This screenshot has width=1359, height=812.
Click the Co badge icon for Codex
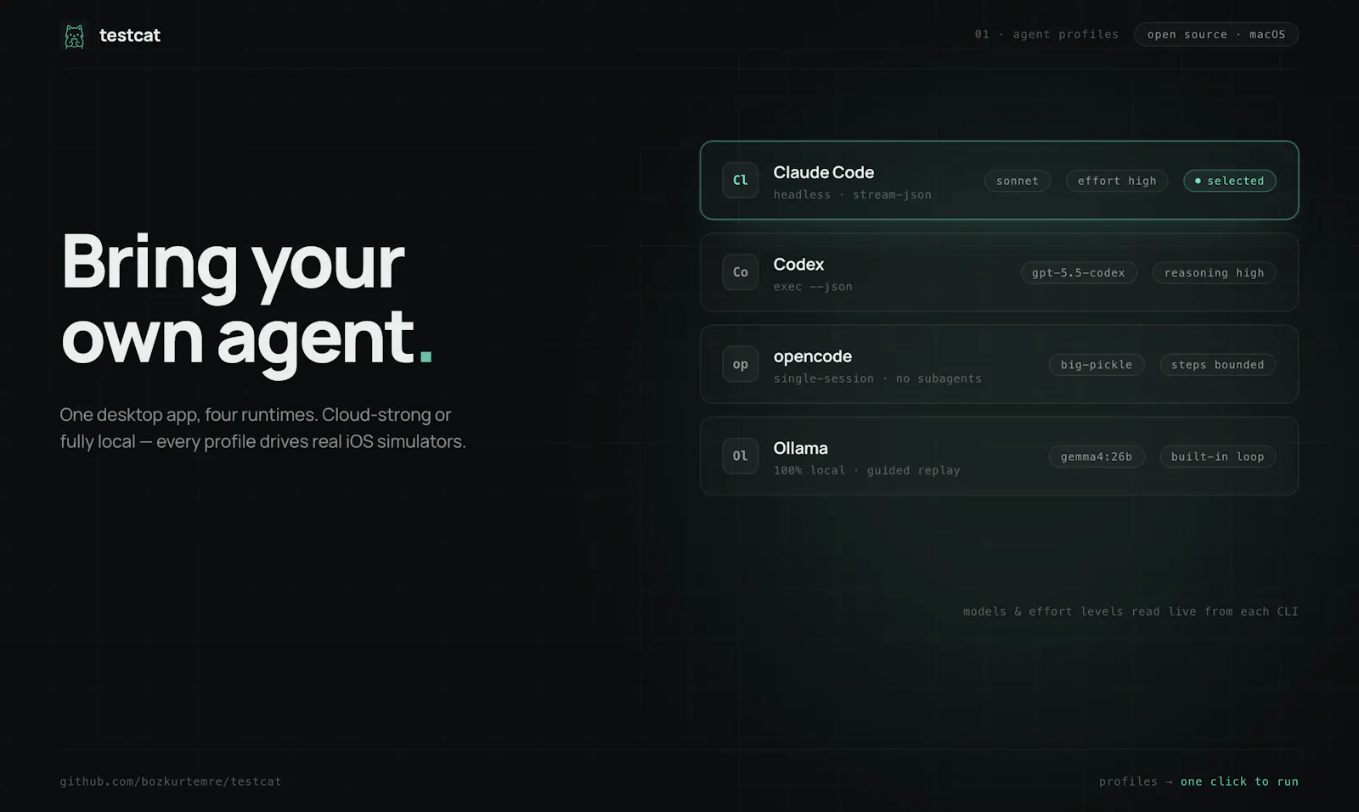click(741, 272)
